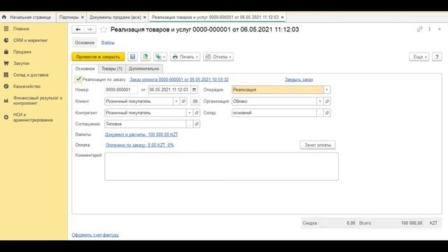Copy link to document icon
This screenshot has height=252, width=448.
pos(419,29)
